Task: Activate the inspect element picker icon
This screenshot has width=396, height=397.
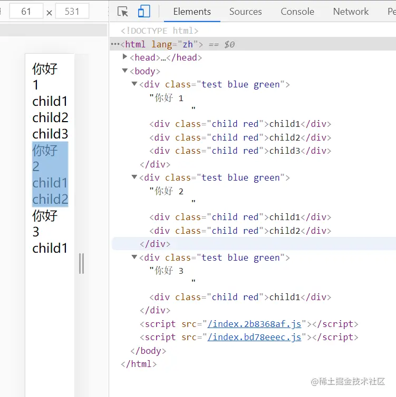Action: coord(123,12)
